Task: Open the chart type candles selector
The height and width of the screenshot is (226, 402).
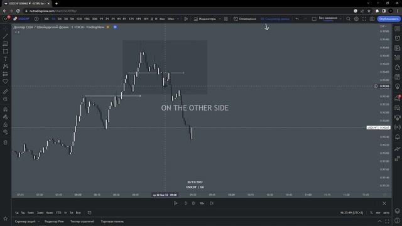Action: [x=186, y=19]
